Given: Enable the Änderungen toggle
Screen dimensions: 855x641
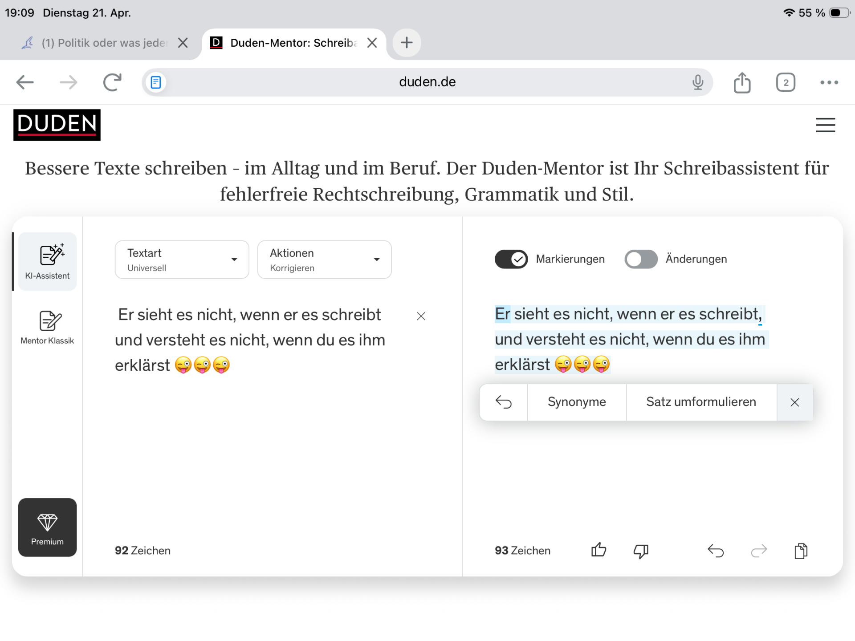Looking at the screenshot, I should (641, 259).
